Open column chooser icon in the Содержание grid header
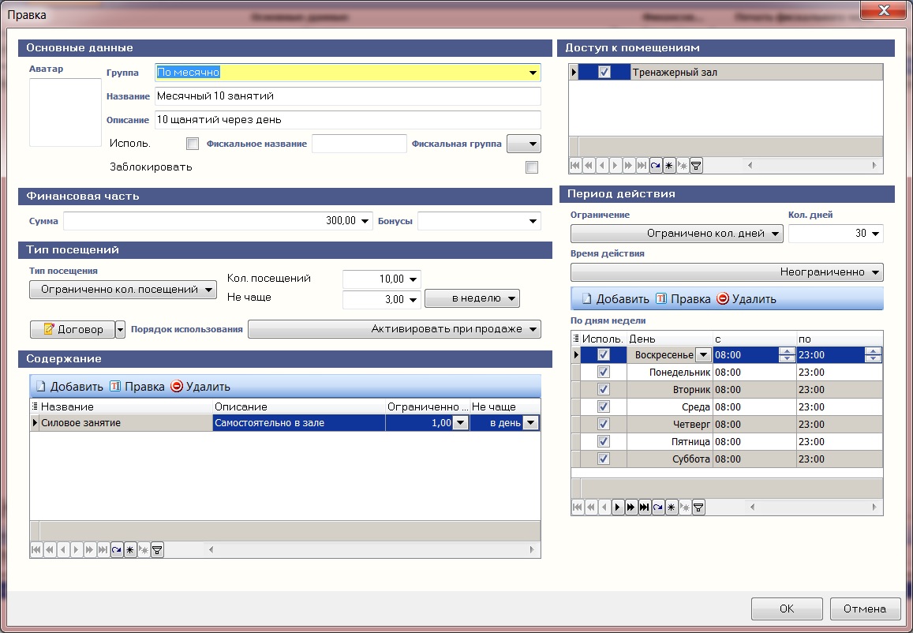The height and width of the screenshot is (633, 913). pos(35,406)
